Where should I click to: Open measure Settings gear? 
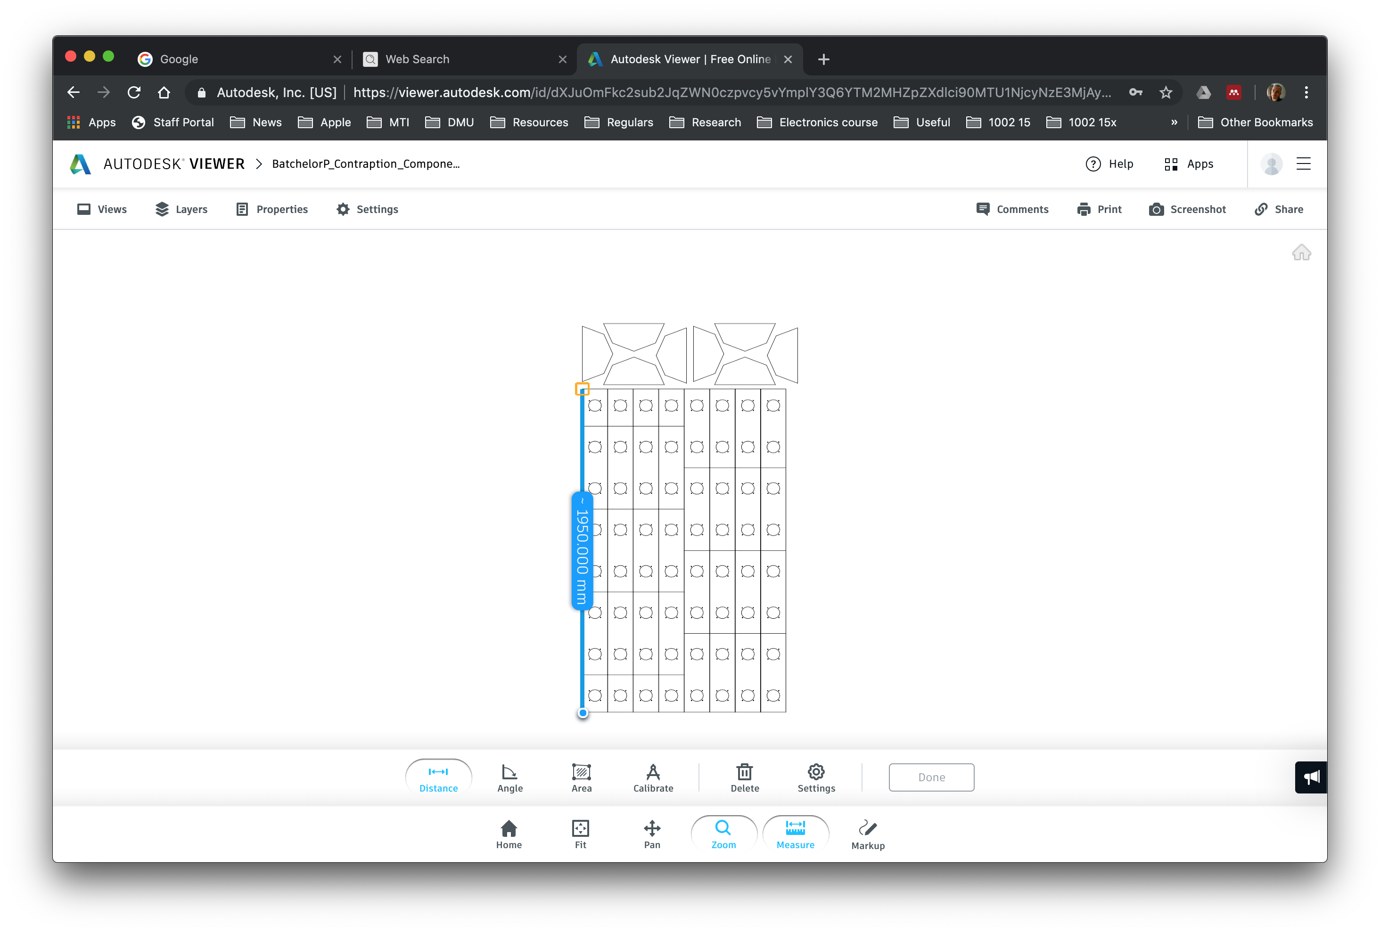(816, 777)
